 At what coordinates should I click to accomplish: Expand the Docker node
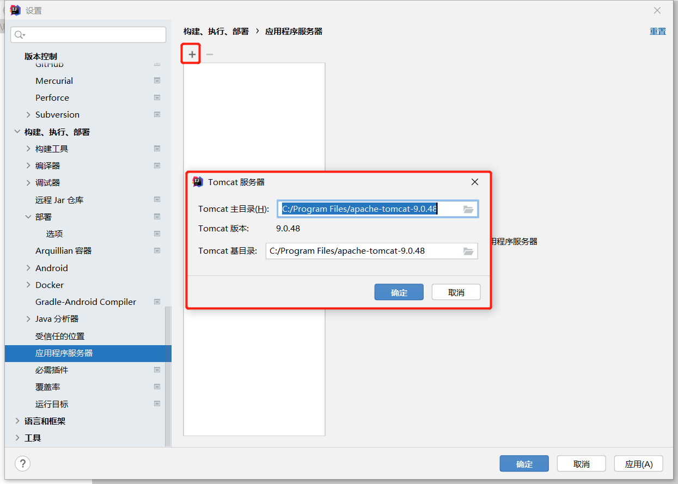(28, 285)
